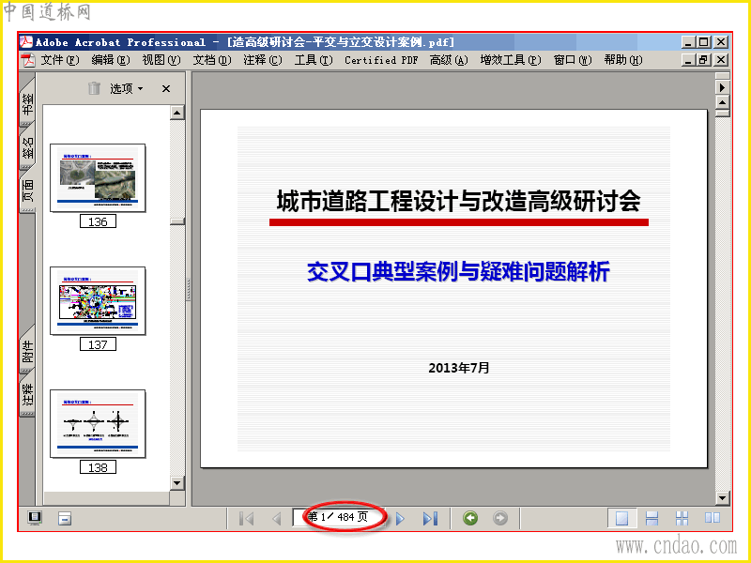The width and height of the screenshot is (751, 563).
Task: Click the grey next view arrow
Action: click(500, 518)
